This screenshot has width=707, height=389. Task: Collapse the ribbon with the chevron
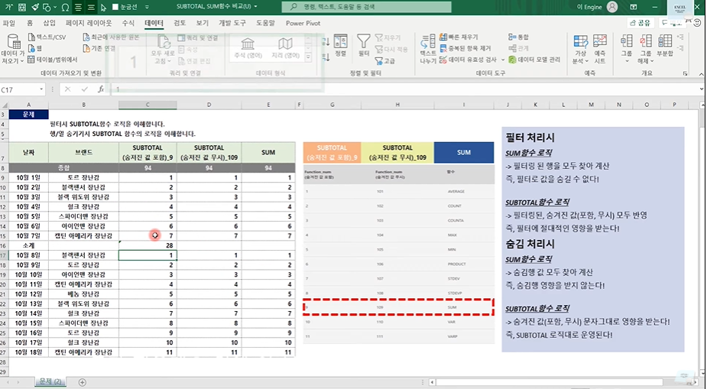[701, 74]
